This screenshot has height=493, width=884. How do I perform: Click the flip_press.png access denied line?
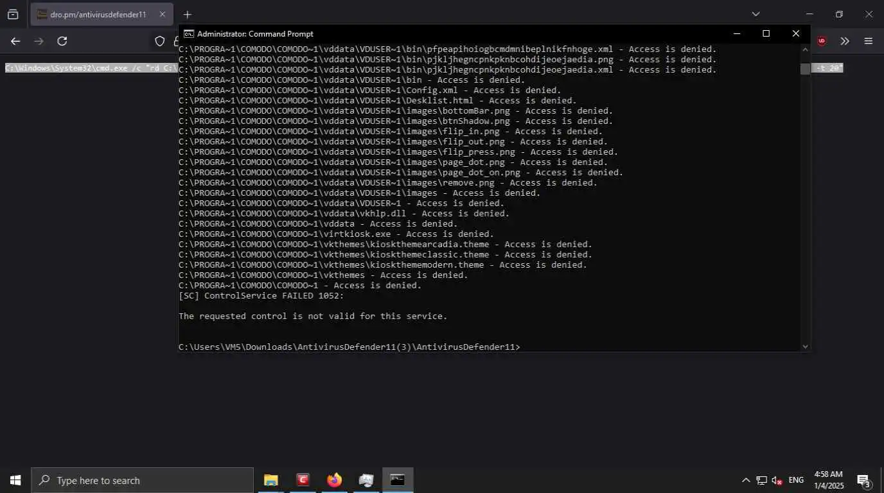[x=398, y=152]
